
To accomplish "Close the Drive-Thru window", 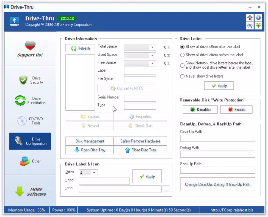I will [x=259, y=7].
